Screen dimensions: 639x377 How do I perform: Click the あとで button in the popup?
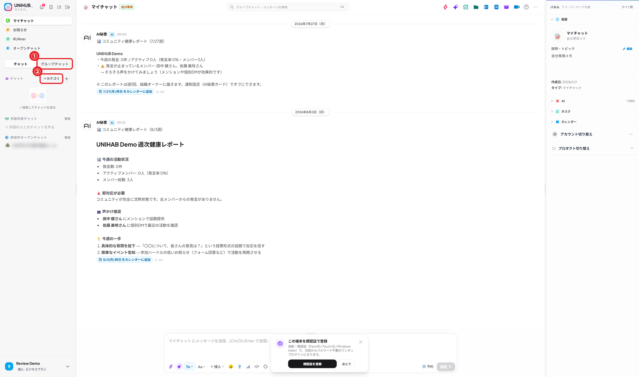tap(347, 364)
